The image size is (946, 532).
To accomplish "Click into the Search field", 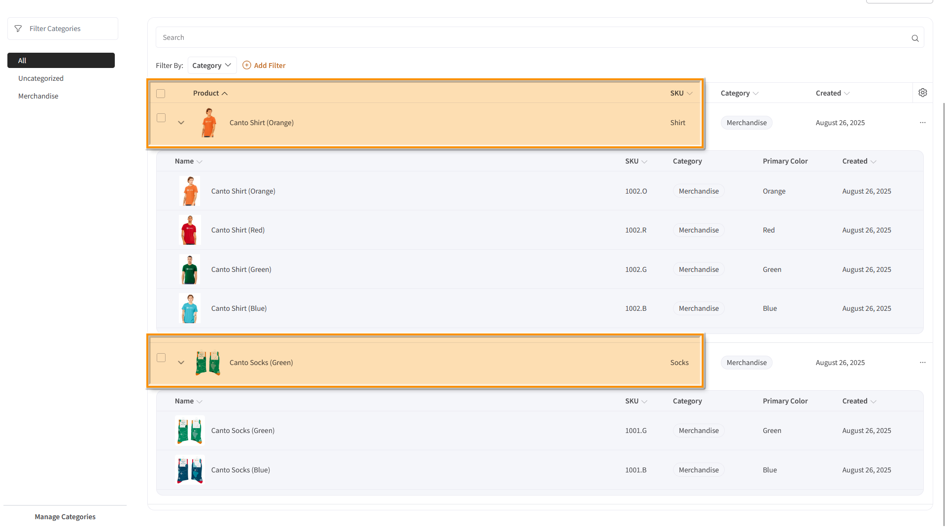I will click(x=532, y=37).
